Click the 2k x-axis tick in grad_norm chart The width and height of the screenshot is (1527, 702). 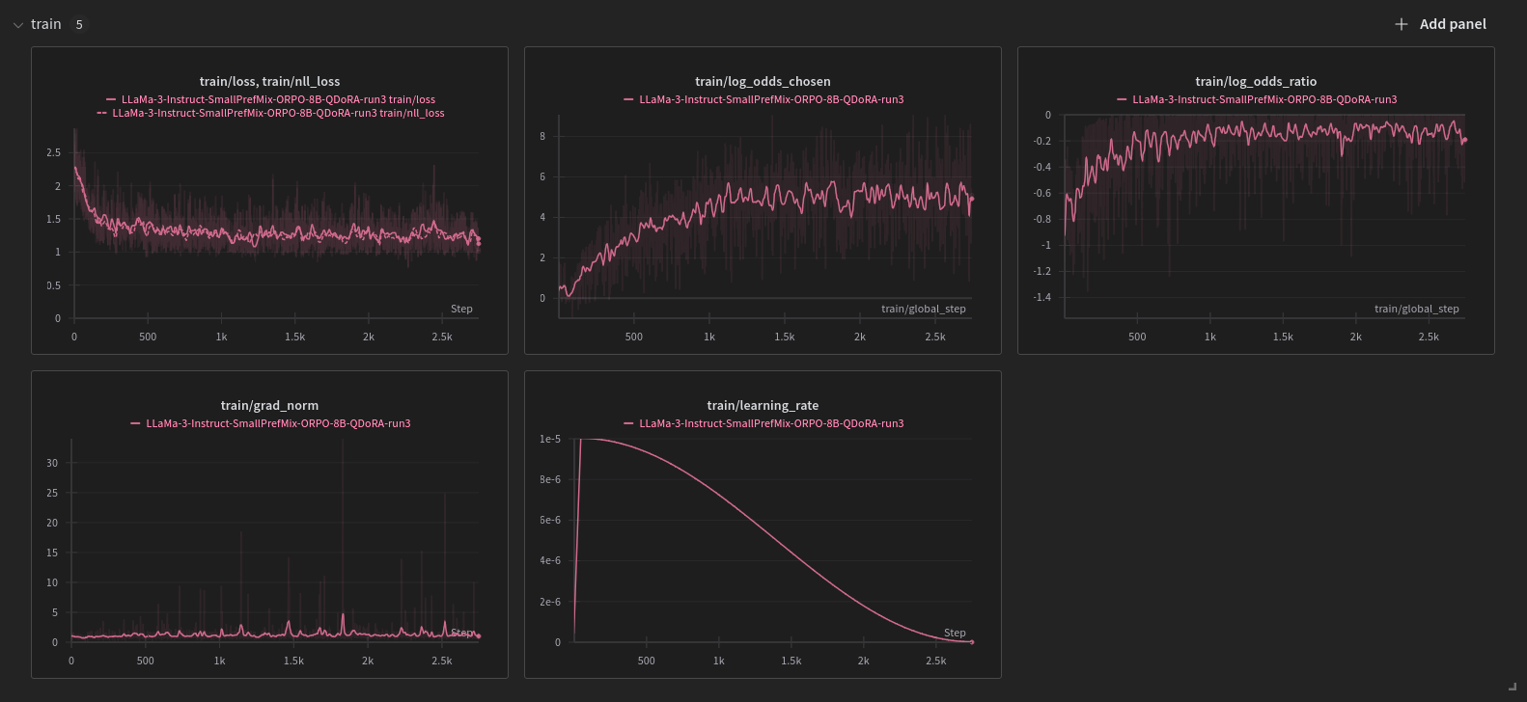click(x=368, y=661)
